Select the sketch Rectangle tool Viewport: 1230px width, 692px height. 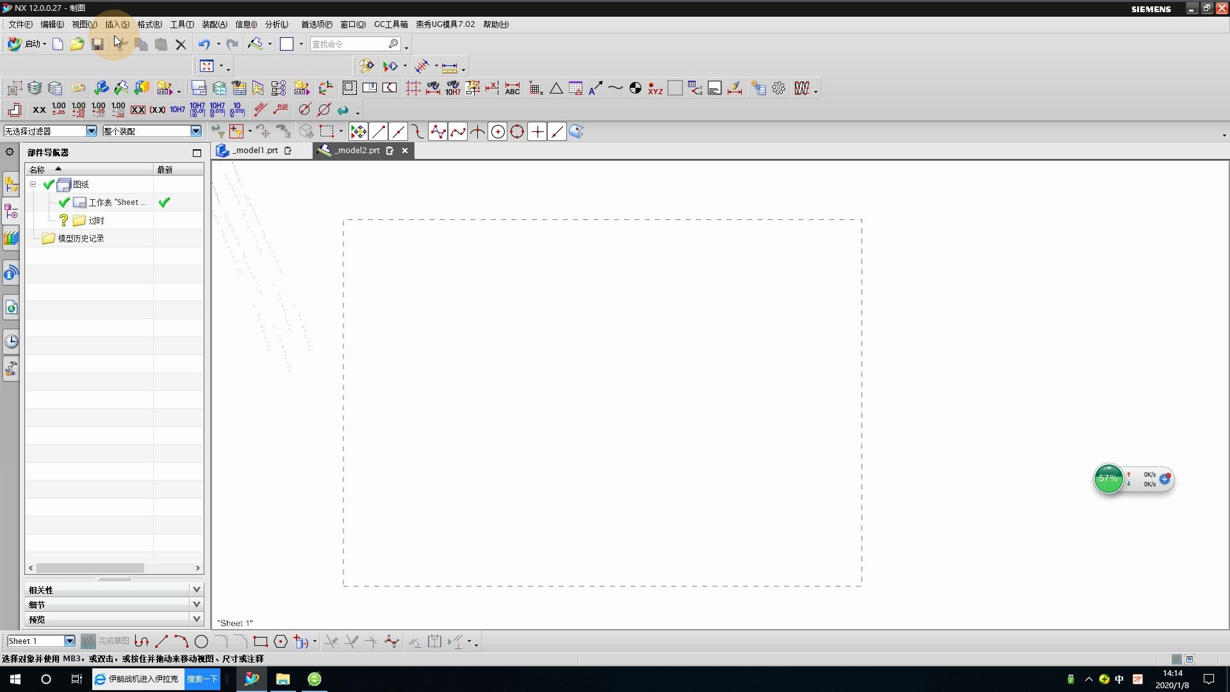click(260, 641)
